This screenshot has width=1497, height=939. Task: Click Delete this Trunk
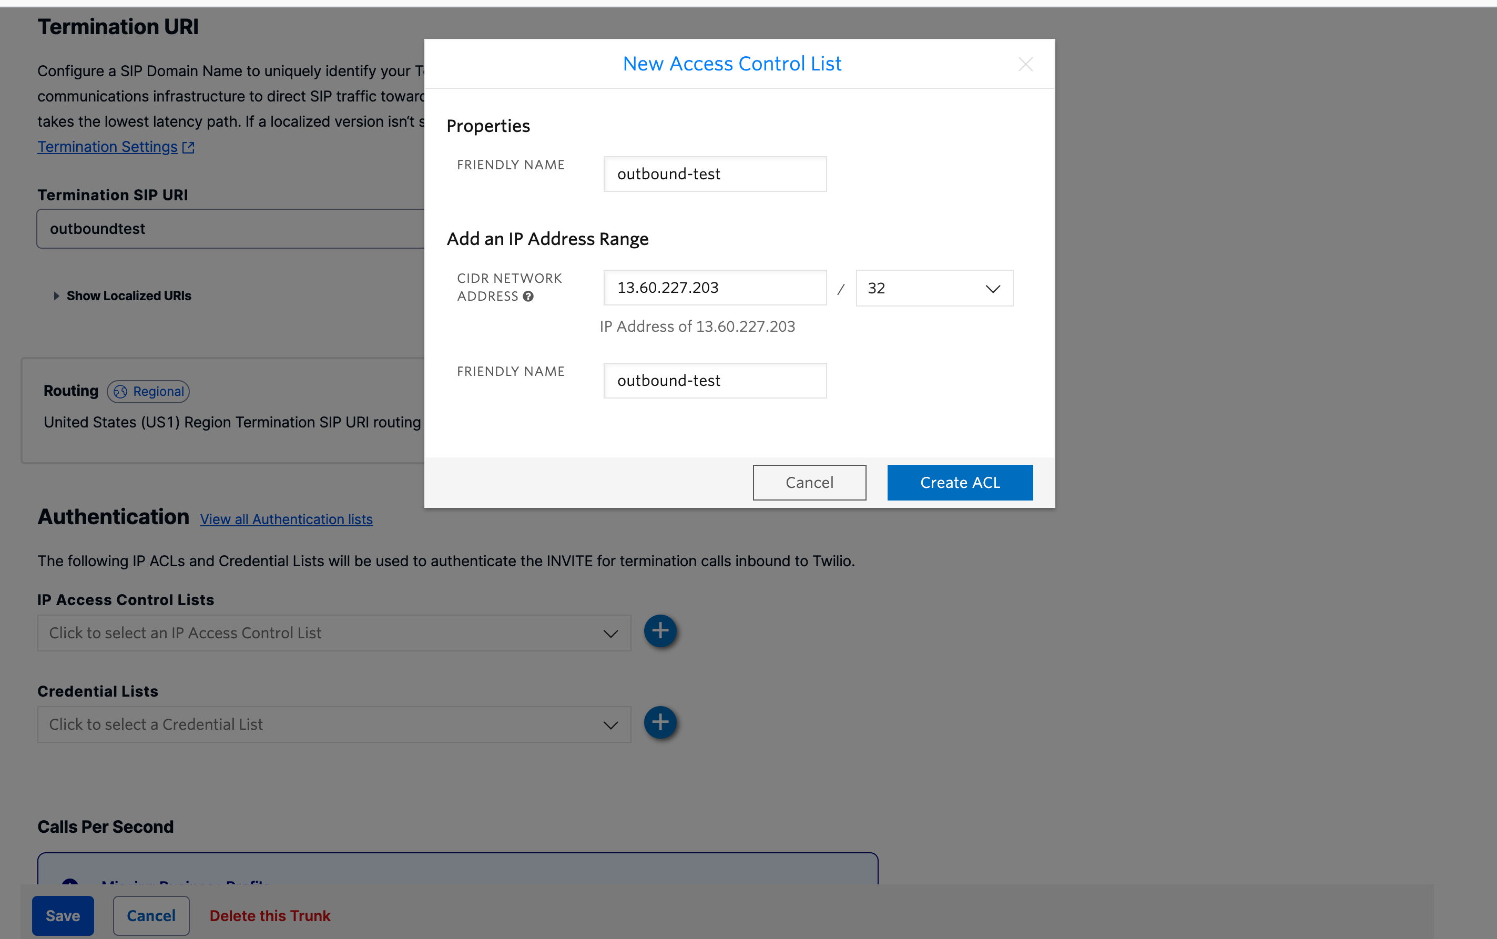pos(269,915)
